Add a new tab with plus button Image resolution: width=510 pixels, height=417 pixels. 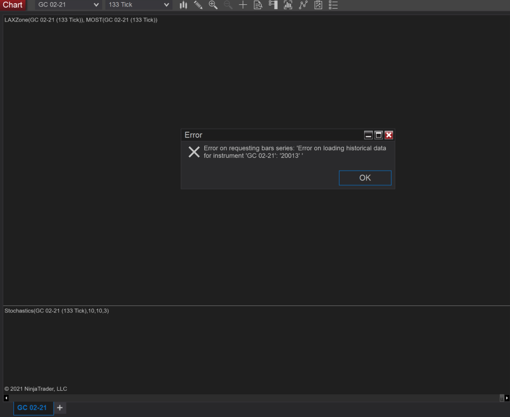pos(60,408)
